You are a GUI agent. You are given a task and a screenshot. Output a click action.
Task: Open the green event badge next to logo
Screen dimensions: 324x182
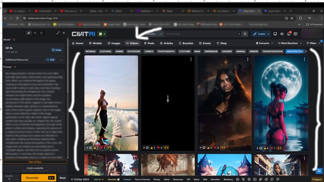tap(102, 34)
